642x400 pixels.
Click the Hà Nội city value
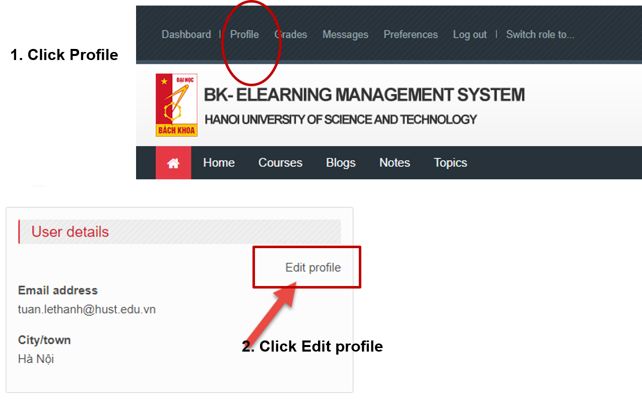point(36,359)
